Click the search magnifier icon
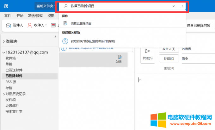 coord(65,6)
